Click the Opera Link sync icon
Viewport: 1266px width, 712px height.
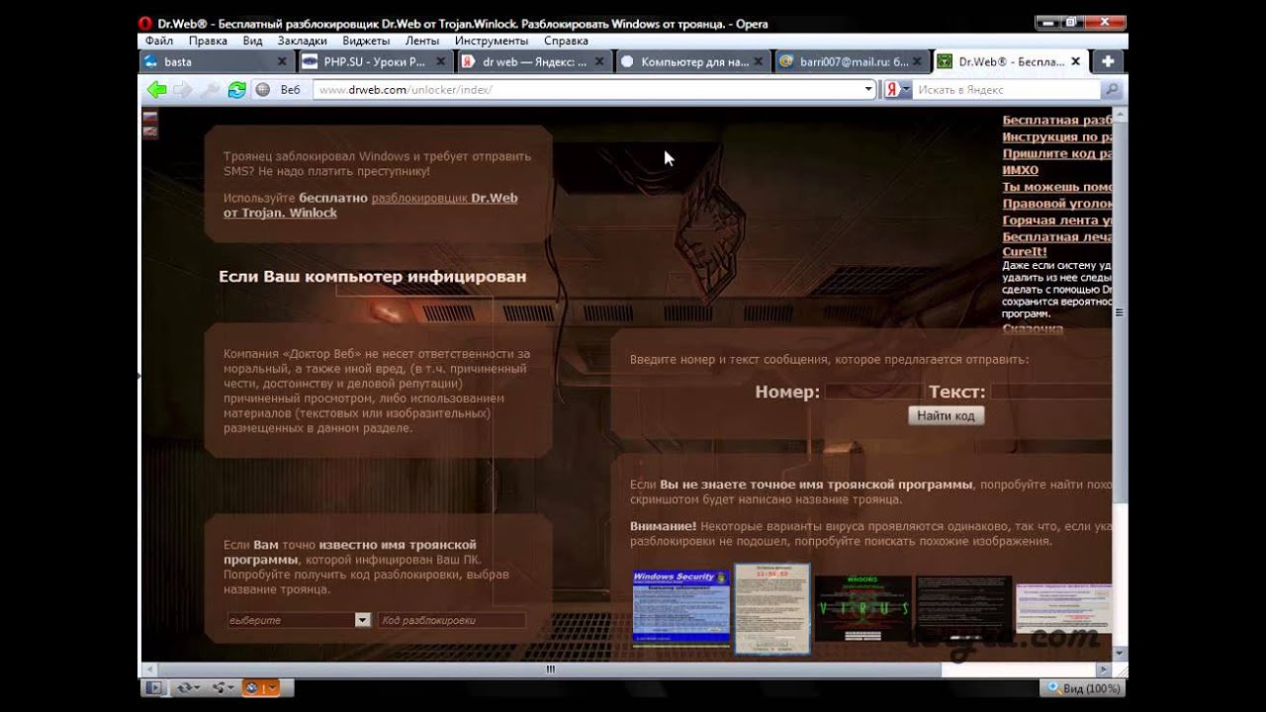(188, 687)
